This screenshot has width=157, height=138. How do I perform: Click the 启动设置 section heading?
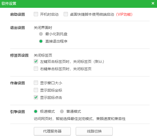[18, 14]
